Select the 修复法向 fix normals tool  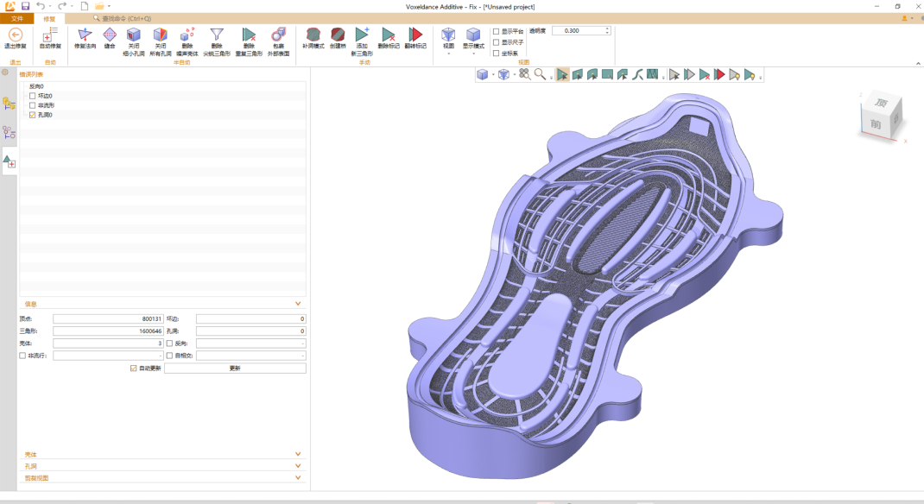click(x=85, y=35)
